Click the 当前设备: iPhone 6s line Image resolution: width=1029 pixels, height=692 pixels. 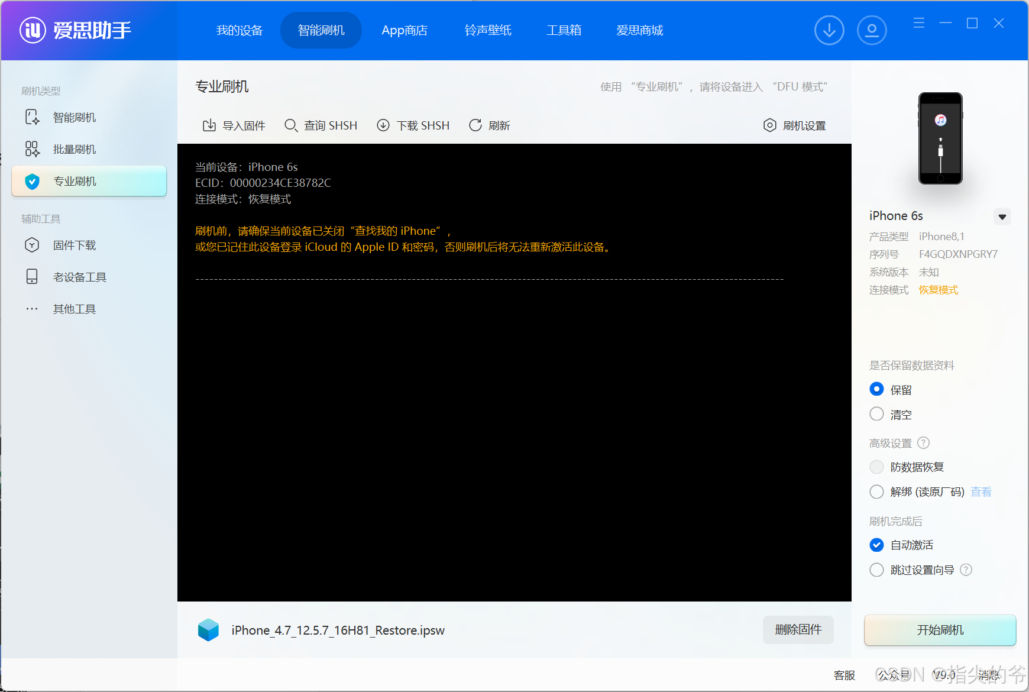pyautogui.click(x=247, y=167)
